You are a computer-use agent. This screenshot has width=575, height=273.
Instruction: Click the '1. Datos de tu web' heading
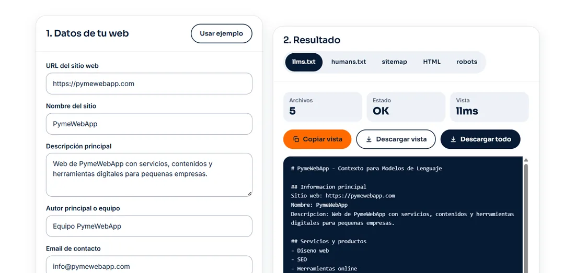(87, 33)
